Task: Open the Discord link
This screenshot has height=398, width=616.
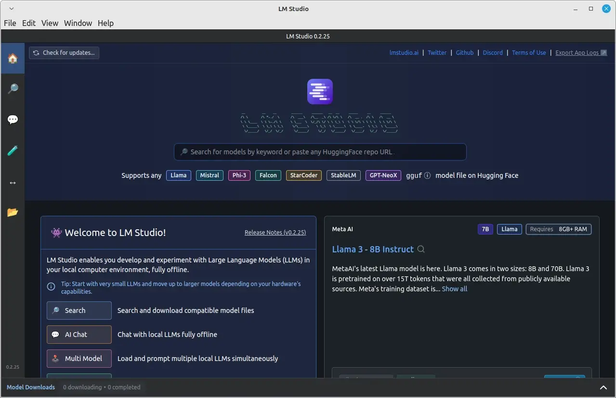Action: coord(493,53)
